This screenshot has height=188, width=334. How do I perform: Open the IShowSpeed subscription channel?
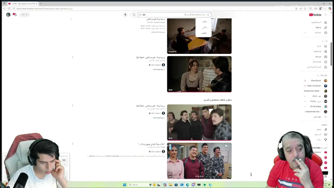(x=316, y=80)
